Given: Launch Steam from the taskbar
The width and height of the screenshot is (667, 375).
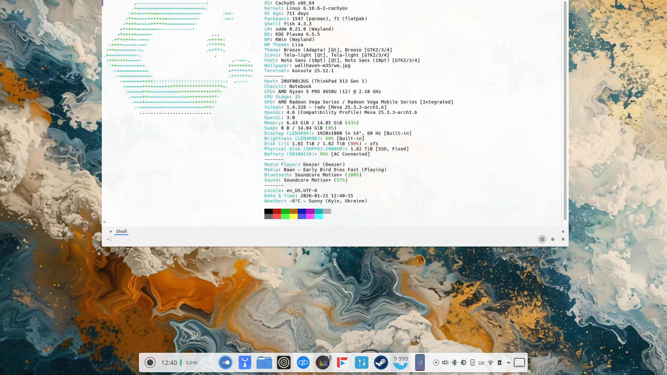Looking at the screenshot, I should pos(381,362).
